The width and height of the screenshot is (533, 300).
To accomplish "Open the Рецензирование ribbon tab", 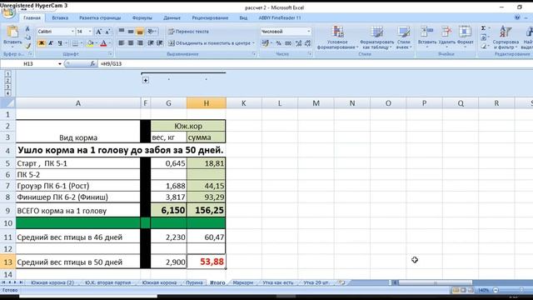I will pos(210,17).
